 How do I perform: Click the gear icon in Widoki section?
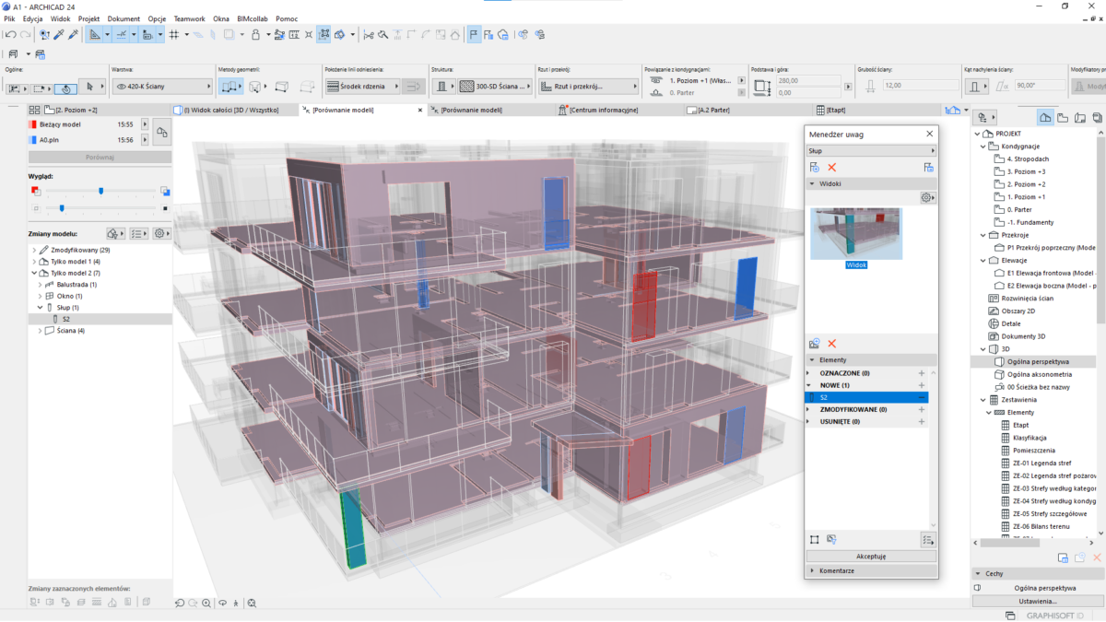927,197
